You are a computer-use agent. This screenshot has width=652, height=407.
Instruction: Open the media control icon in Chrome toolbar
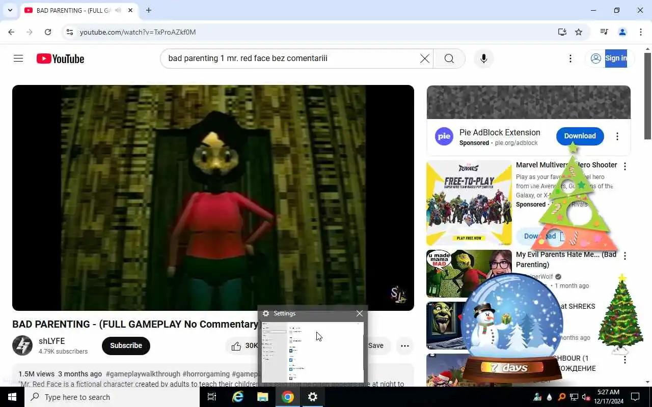point(604,32)
